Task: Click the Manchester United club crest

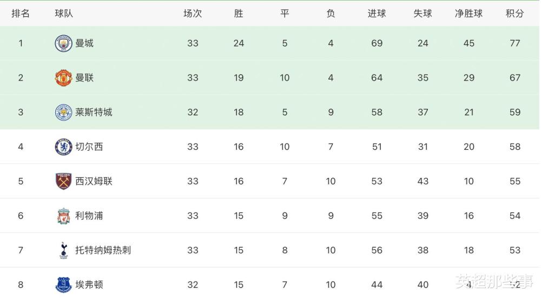Action: coord(63,78)
